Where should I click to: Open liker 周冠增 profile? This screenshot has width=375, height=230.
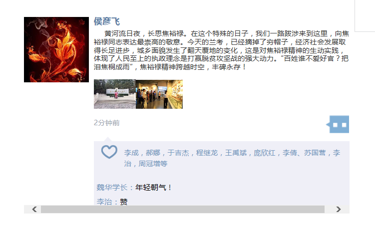click(x=149, y=164)
